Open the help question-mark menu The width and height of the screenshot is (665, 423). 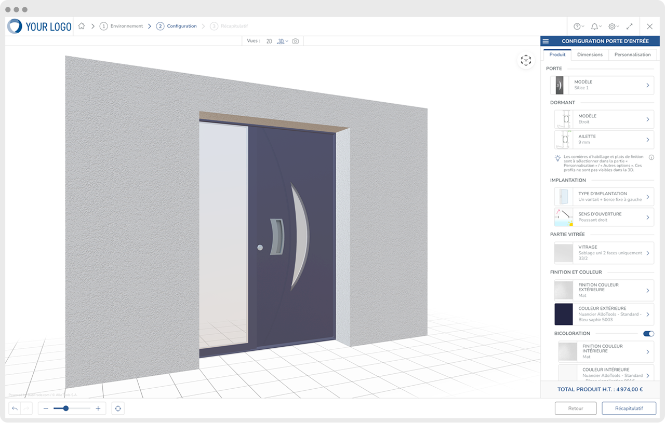(x=578, y=26)
